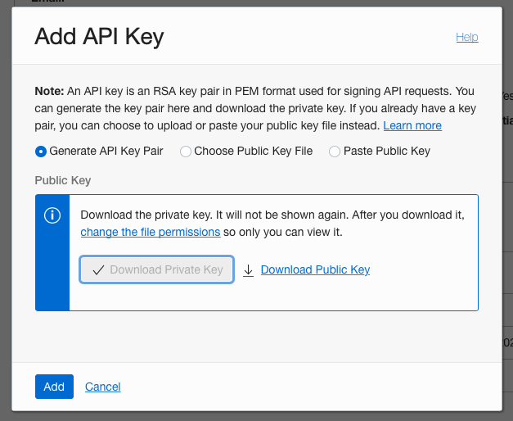The image size is (513, 421).
Task: Select the Generate API Key Pair radio button
Action: coord(41,152)
